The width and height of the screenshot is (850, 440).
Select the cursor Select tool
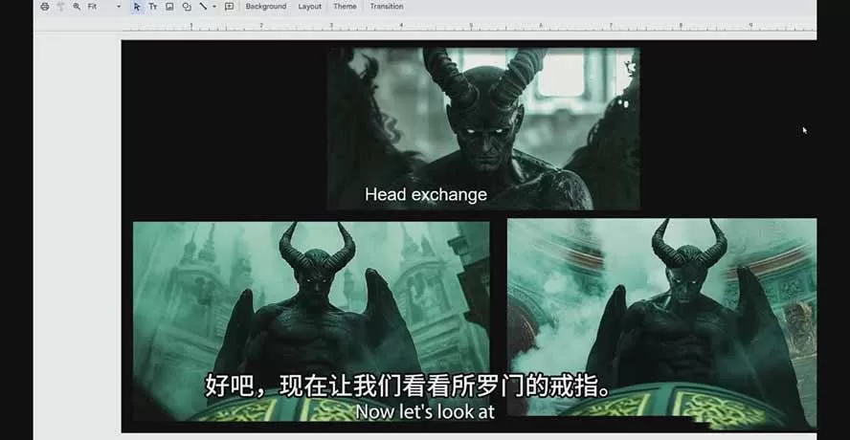pos(137,7)
